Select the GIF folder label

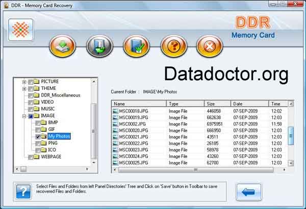click(x=52, y=129)
